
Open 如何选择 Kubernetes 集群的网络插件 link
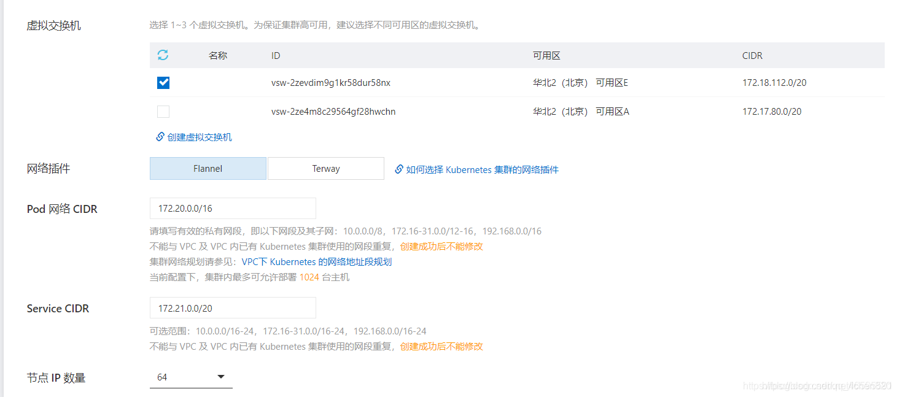coord(476,169)
